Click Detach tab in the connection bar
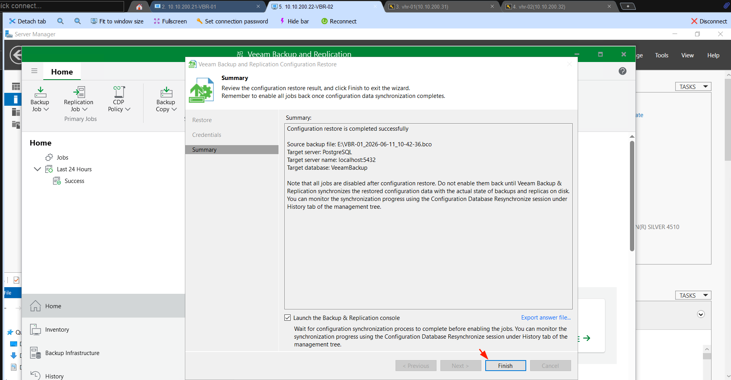 28,21
